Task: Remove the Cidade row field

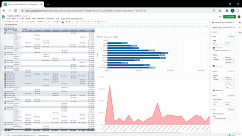Action: [x=234, y=55]
